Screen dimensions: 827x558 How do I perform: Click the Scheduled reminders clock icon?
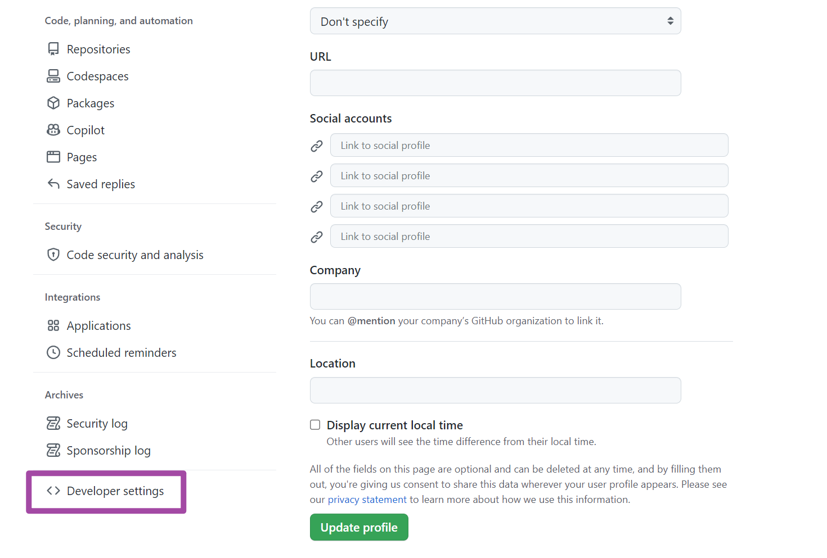[53, 352]
